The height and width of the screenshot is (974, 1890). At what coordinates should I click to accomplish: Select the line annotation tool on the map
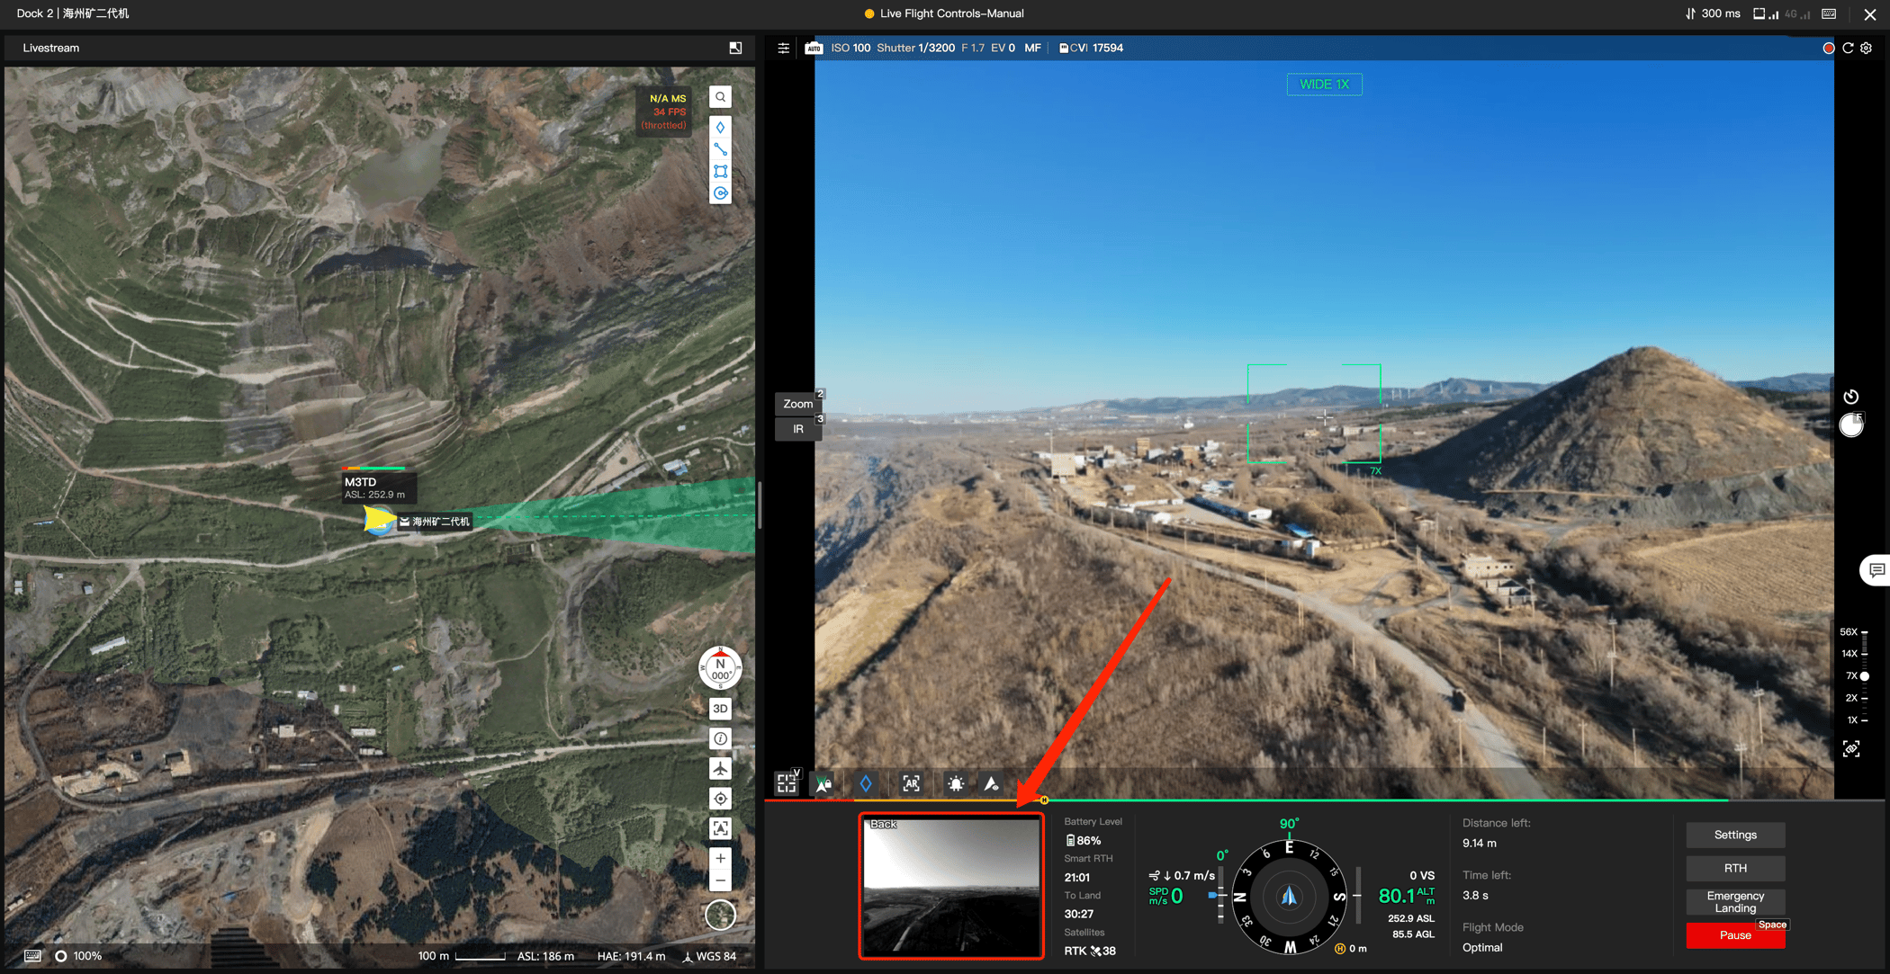[x=719, y=148]
